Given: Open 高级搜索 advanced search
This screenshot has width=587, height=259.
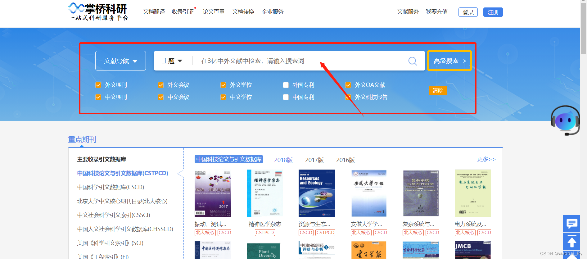Looking at the screenshot, I should 449,61.
